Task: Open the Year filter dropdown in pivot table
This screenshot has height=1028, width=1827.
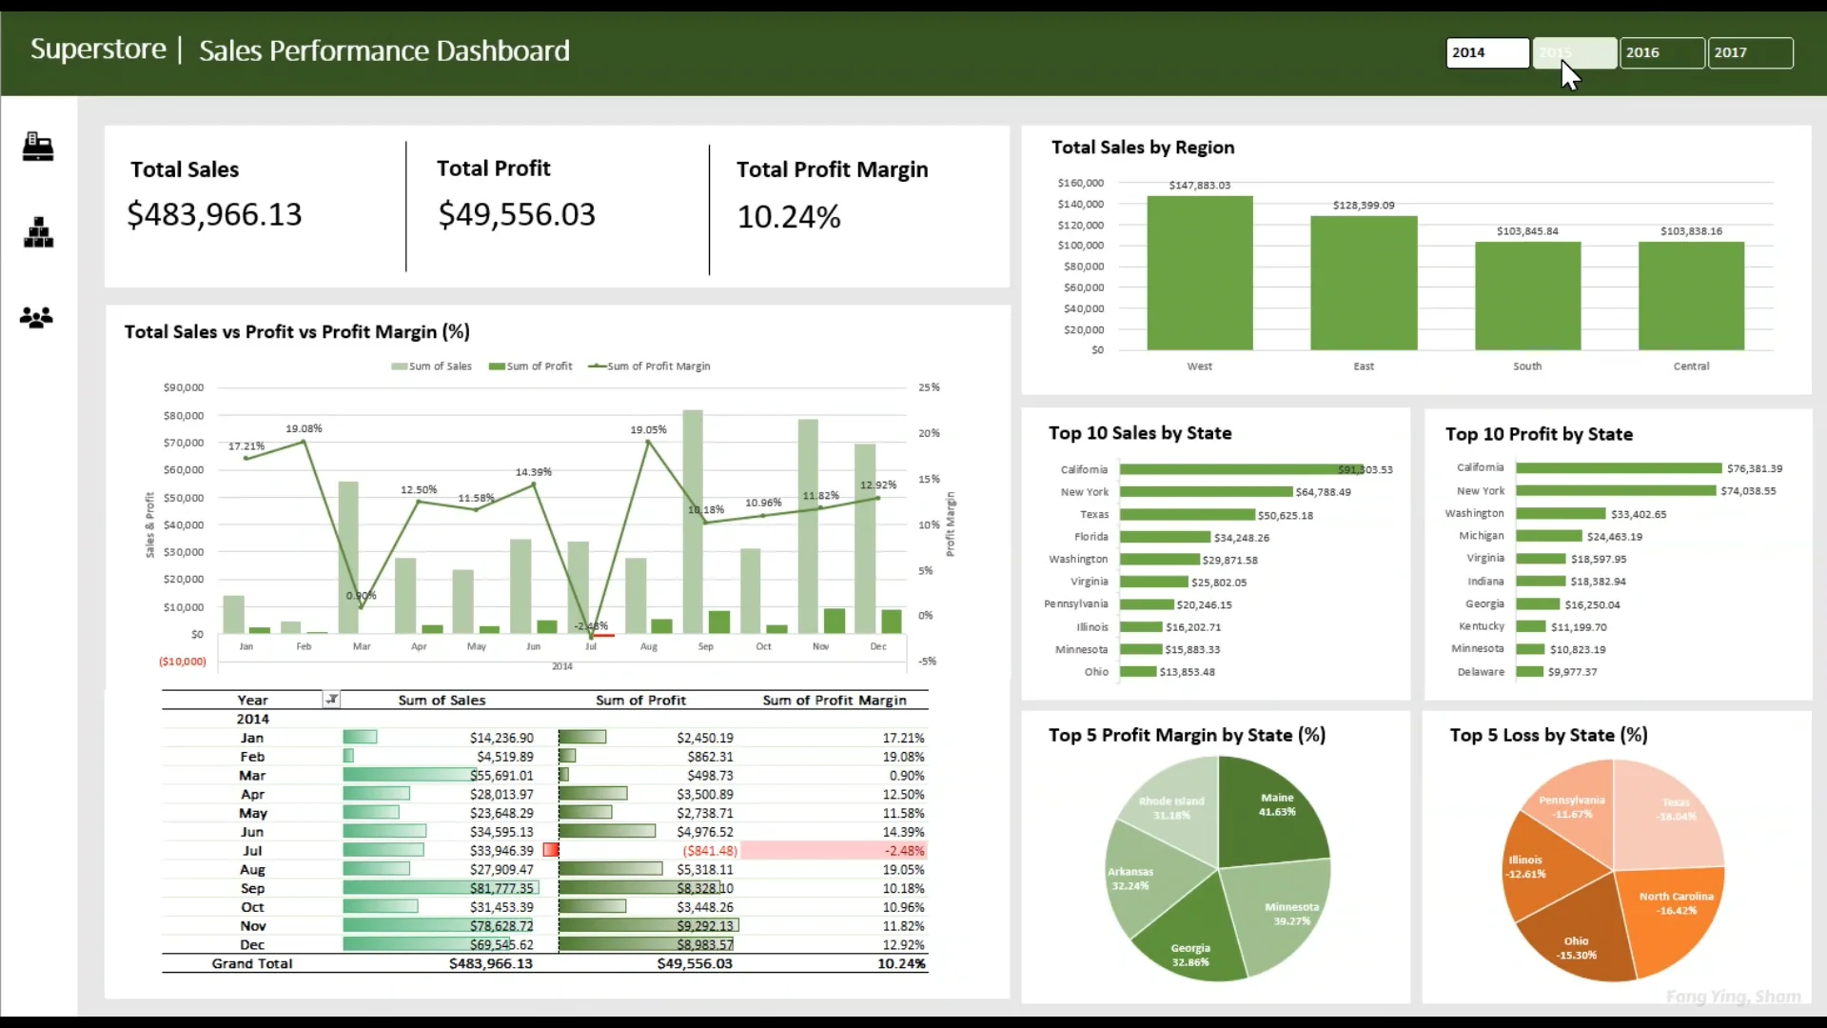Action: [x=331, y=700]
